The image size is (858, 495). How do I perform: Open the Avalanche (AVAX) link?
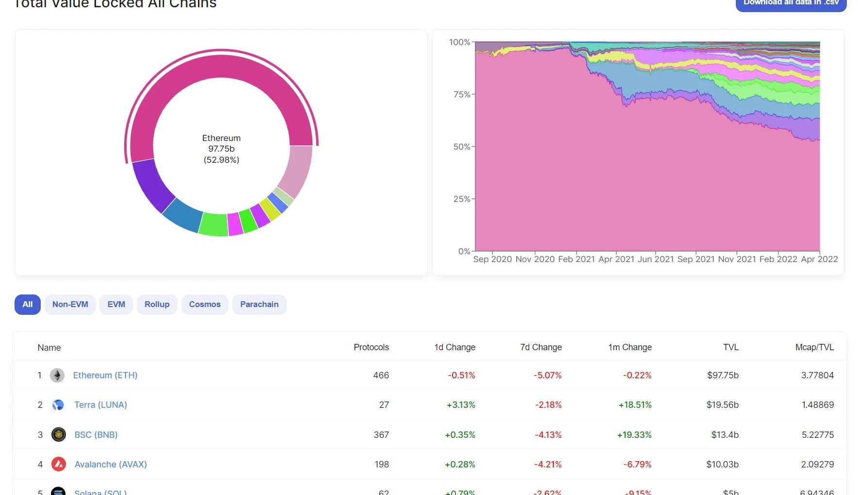tap(111, 464)
